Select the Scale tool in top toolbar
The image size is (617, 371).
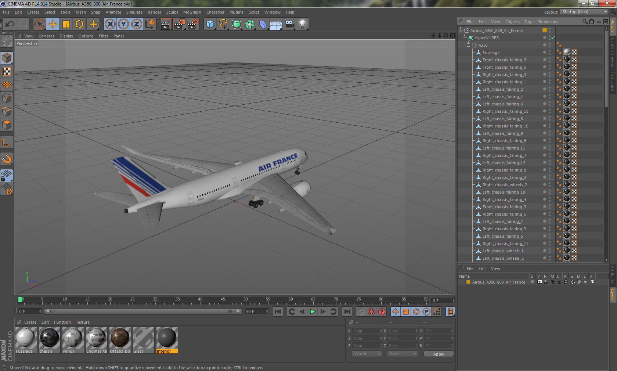[x=66, y=24]
